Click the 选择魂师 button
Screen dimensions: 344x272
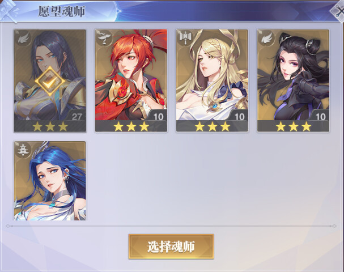171,246
